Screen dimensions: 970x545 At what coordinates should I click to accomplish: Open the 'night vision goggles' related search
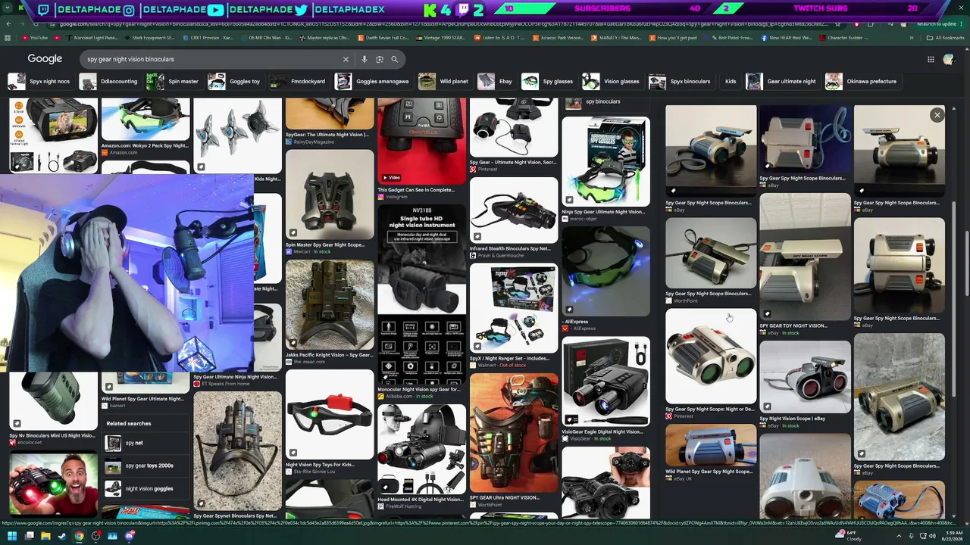pos(145,489)
